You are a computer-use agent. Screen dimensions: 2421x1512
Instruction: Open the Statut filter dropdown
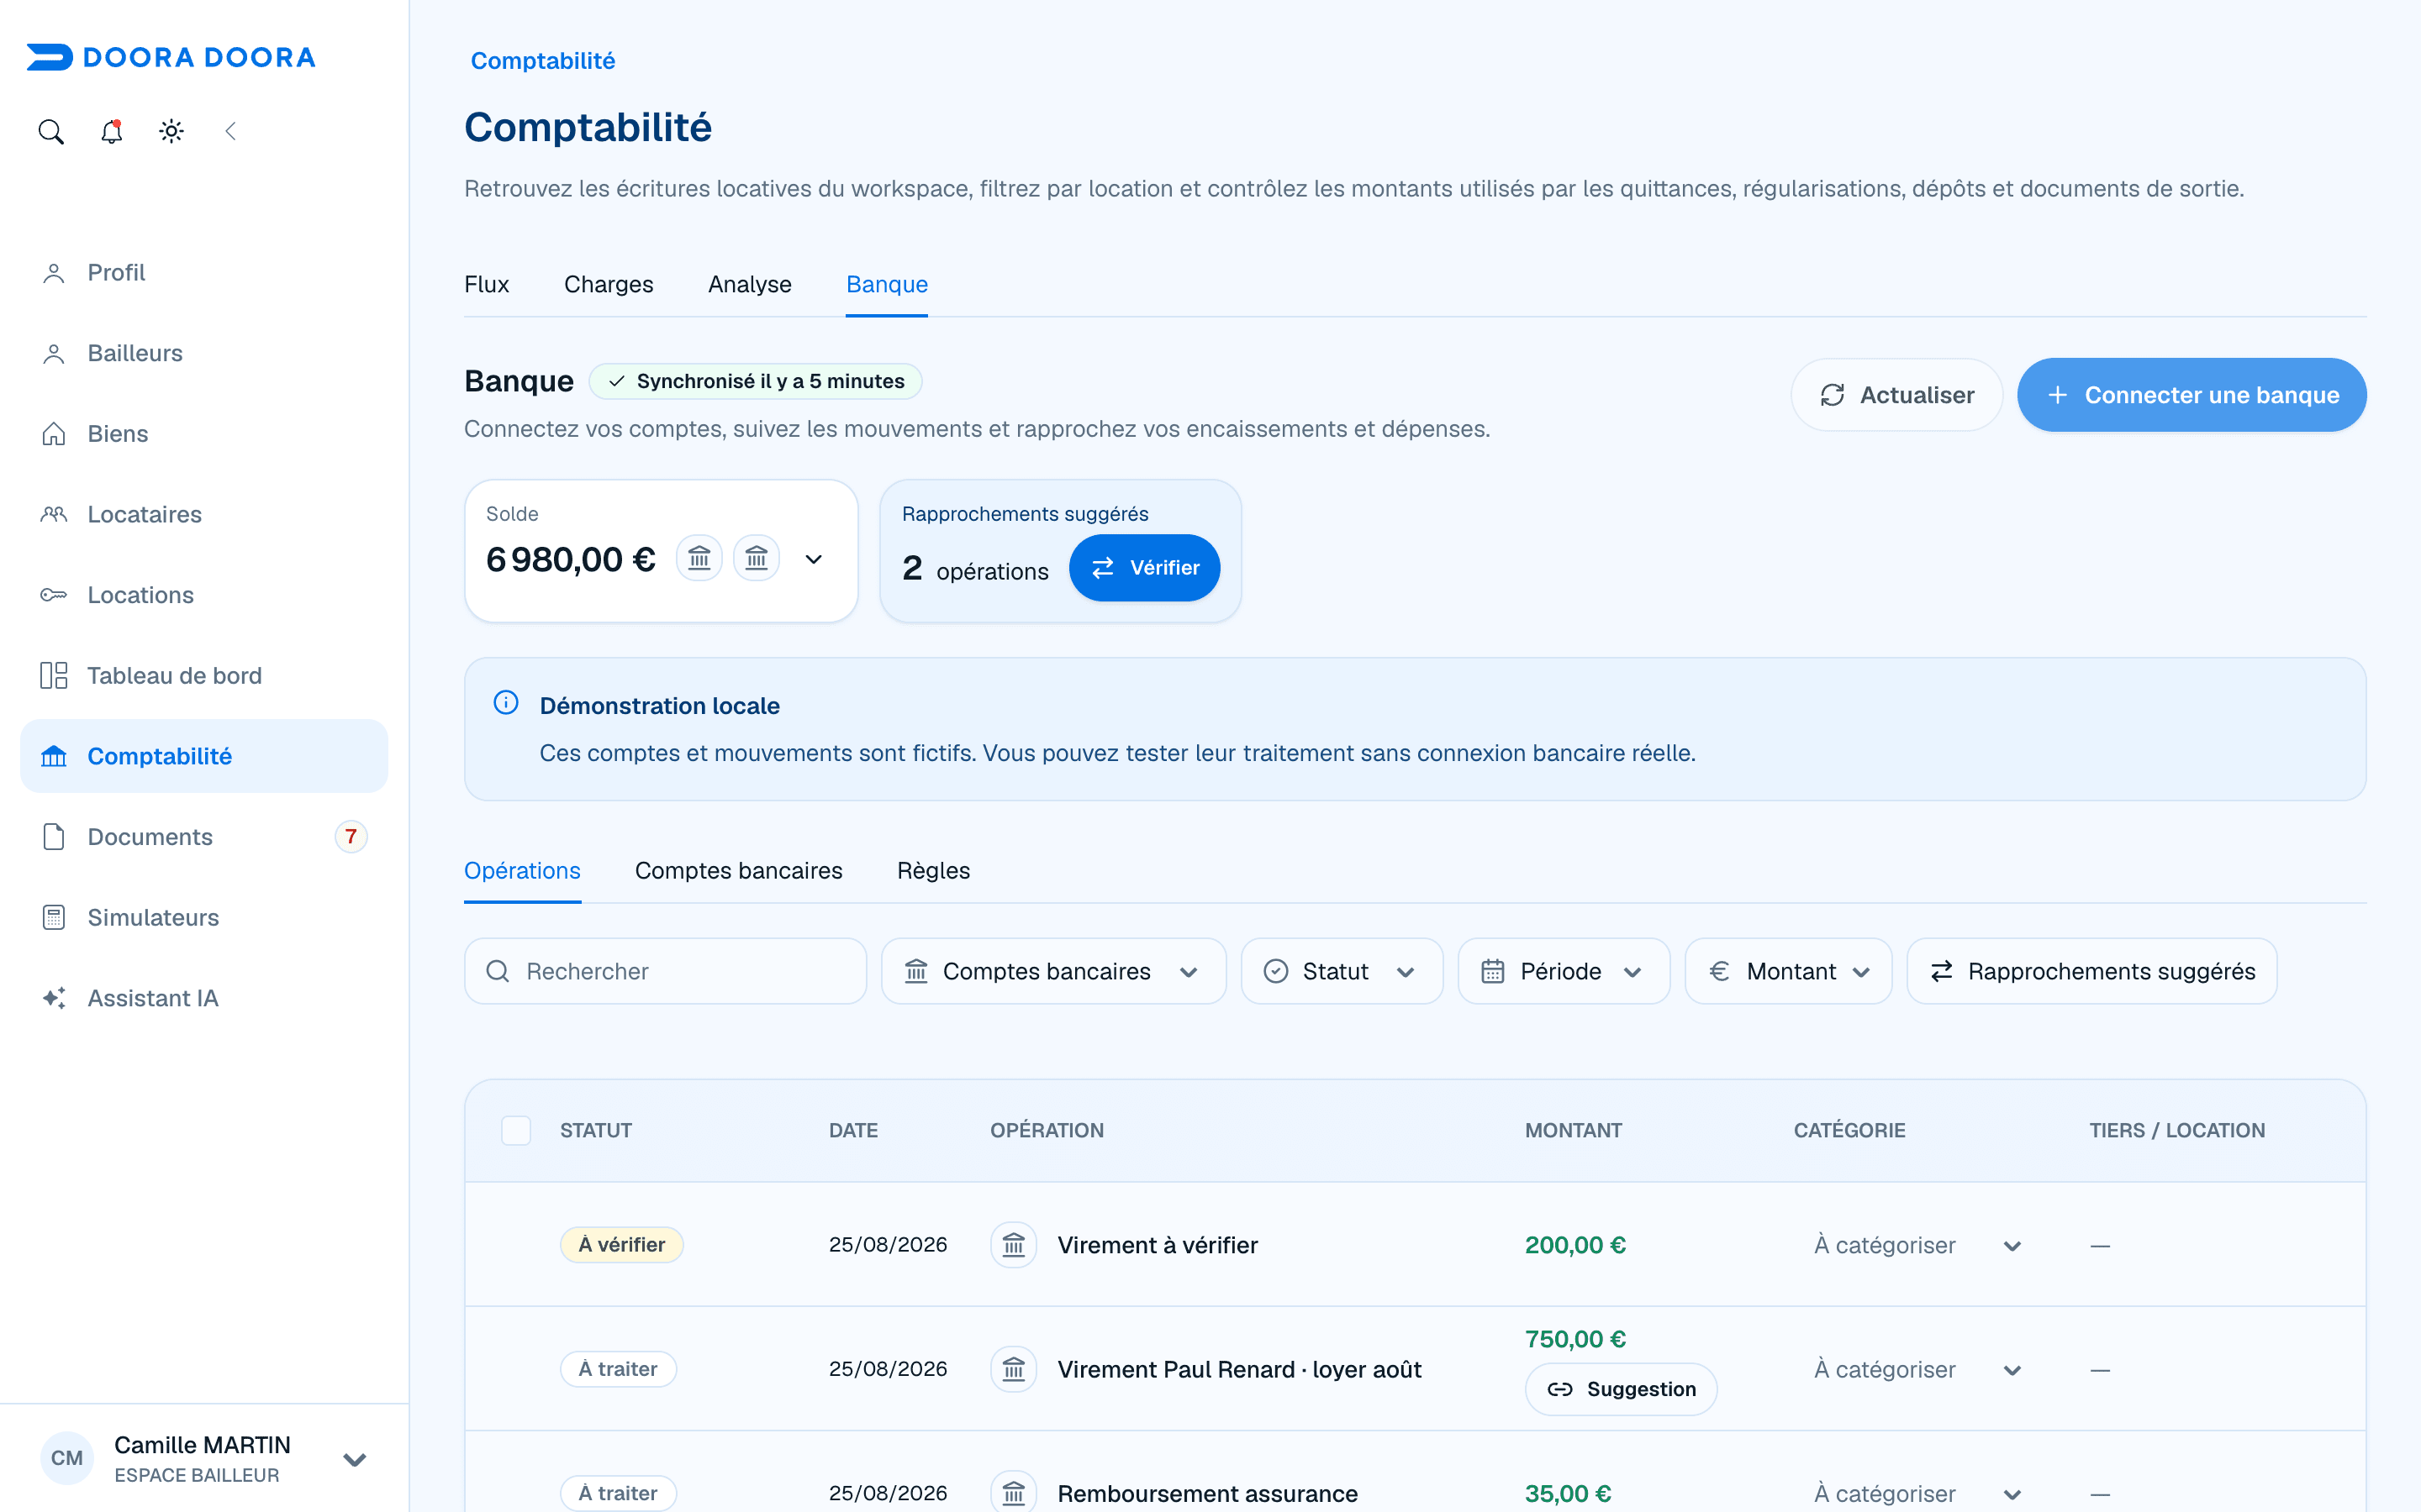(x=1342, y=971)
